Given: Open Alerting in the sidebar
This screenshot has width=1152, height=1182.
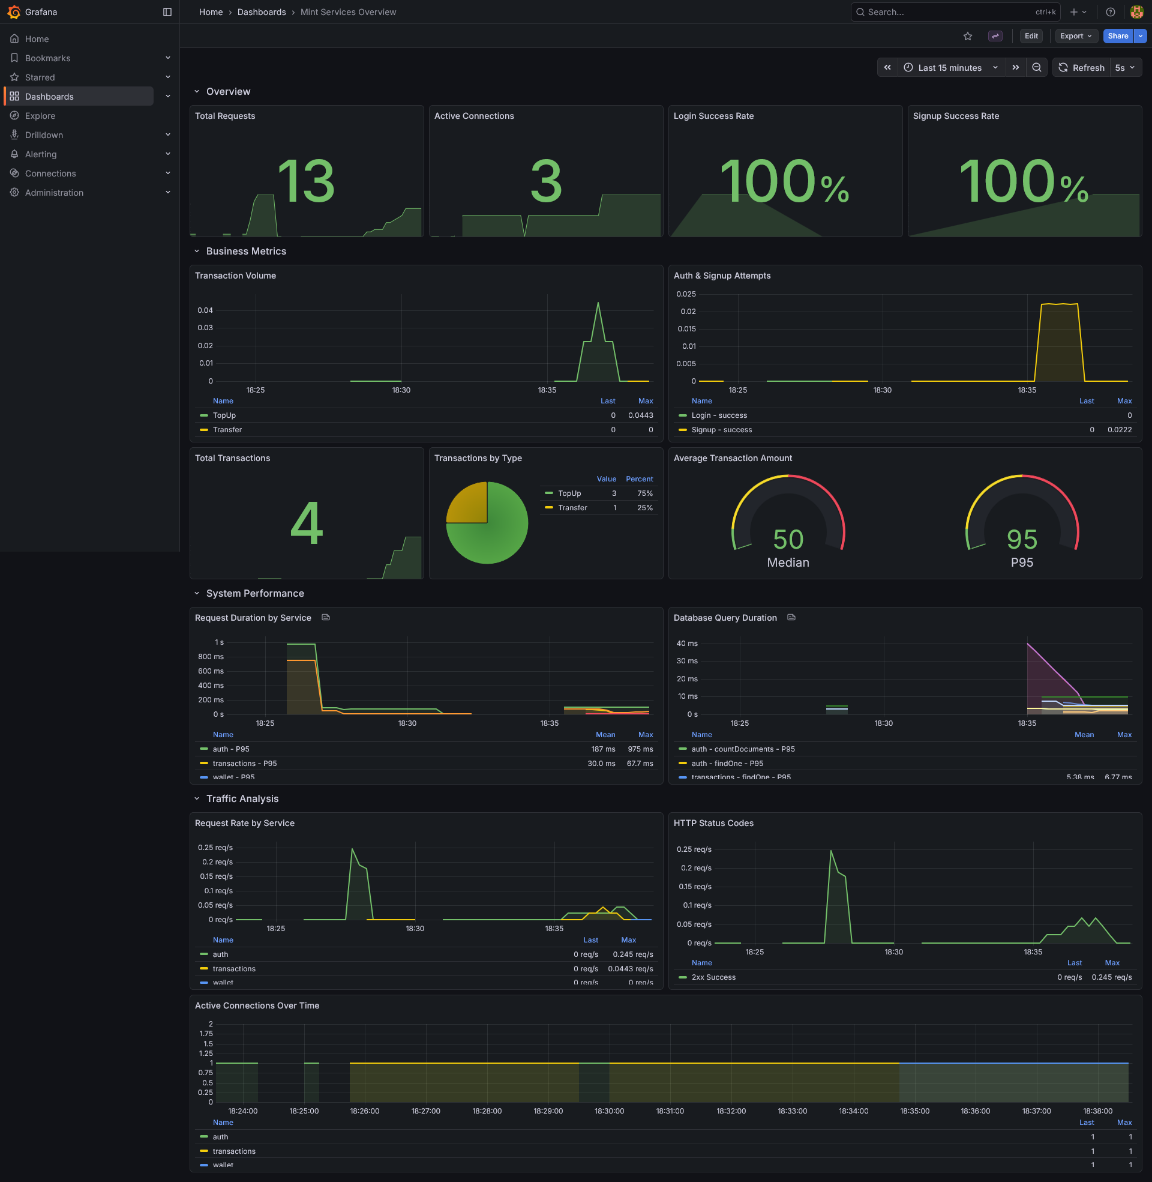Looking at the screenshot, I should (x=42, y=154).
